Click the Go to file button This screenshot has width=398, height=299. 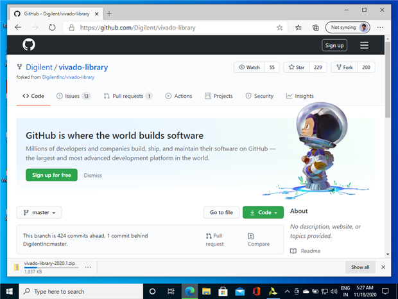pos(221,212)
